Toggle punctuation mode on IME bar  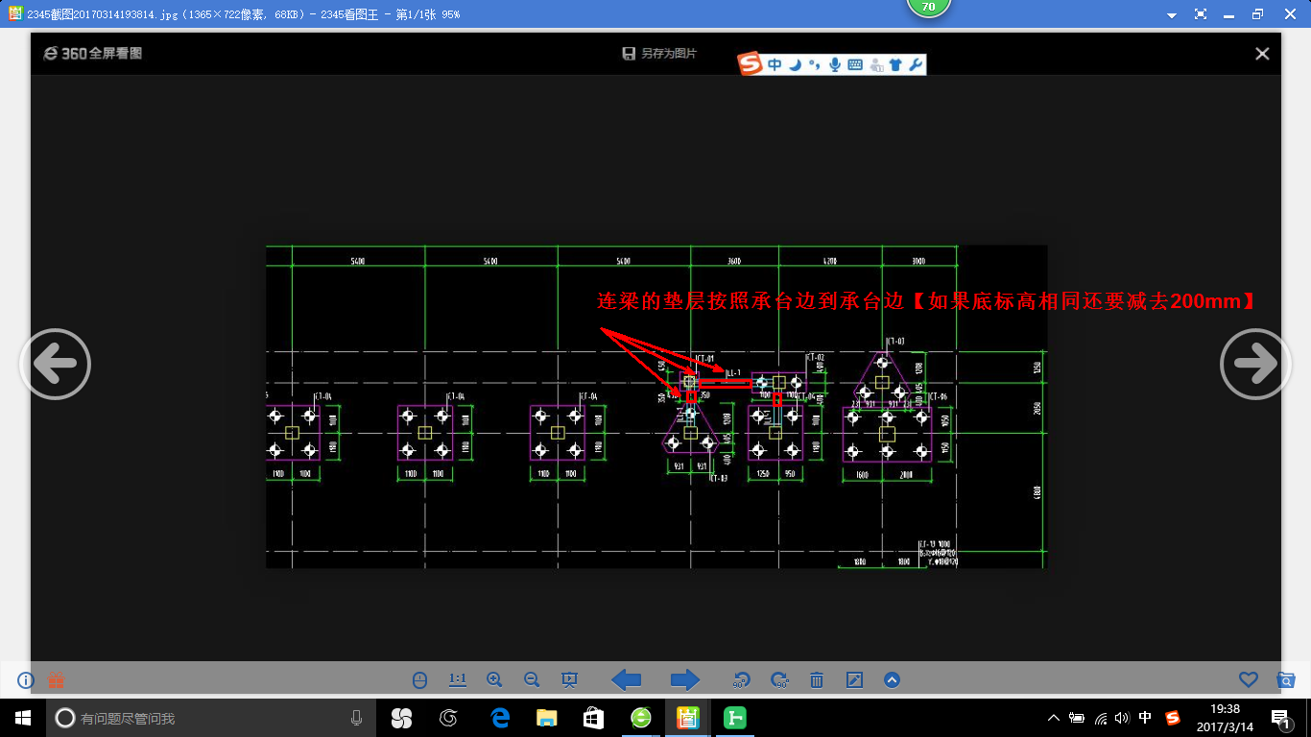815,65
